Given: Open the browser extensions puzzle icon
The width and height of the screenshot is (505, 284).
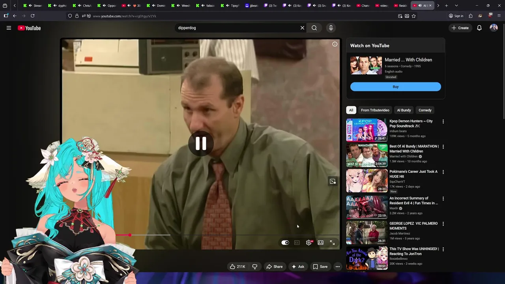Looking at the screenshot, I should click(470, 16).
